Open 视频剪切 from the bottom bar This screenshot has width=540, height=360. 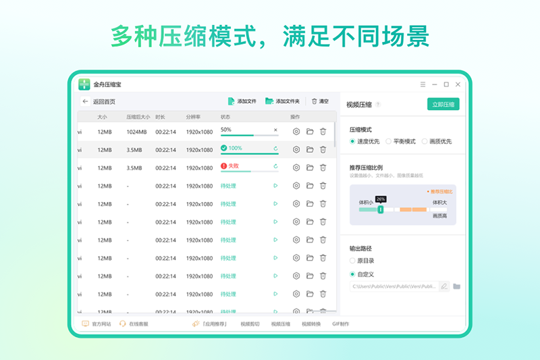coord(250,324)
